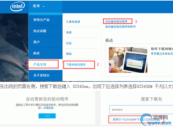Open the 用户 menu item
The width and height of the screenshot is (173, 128).
click(x=36, y=42)
